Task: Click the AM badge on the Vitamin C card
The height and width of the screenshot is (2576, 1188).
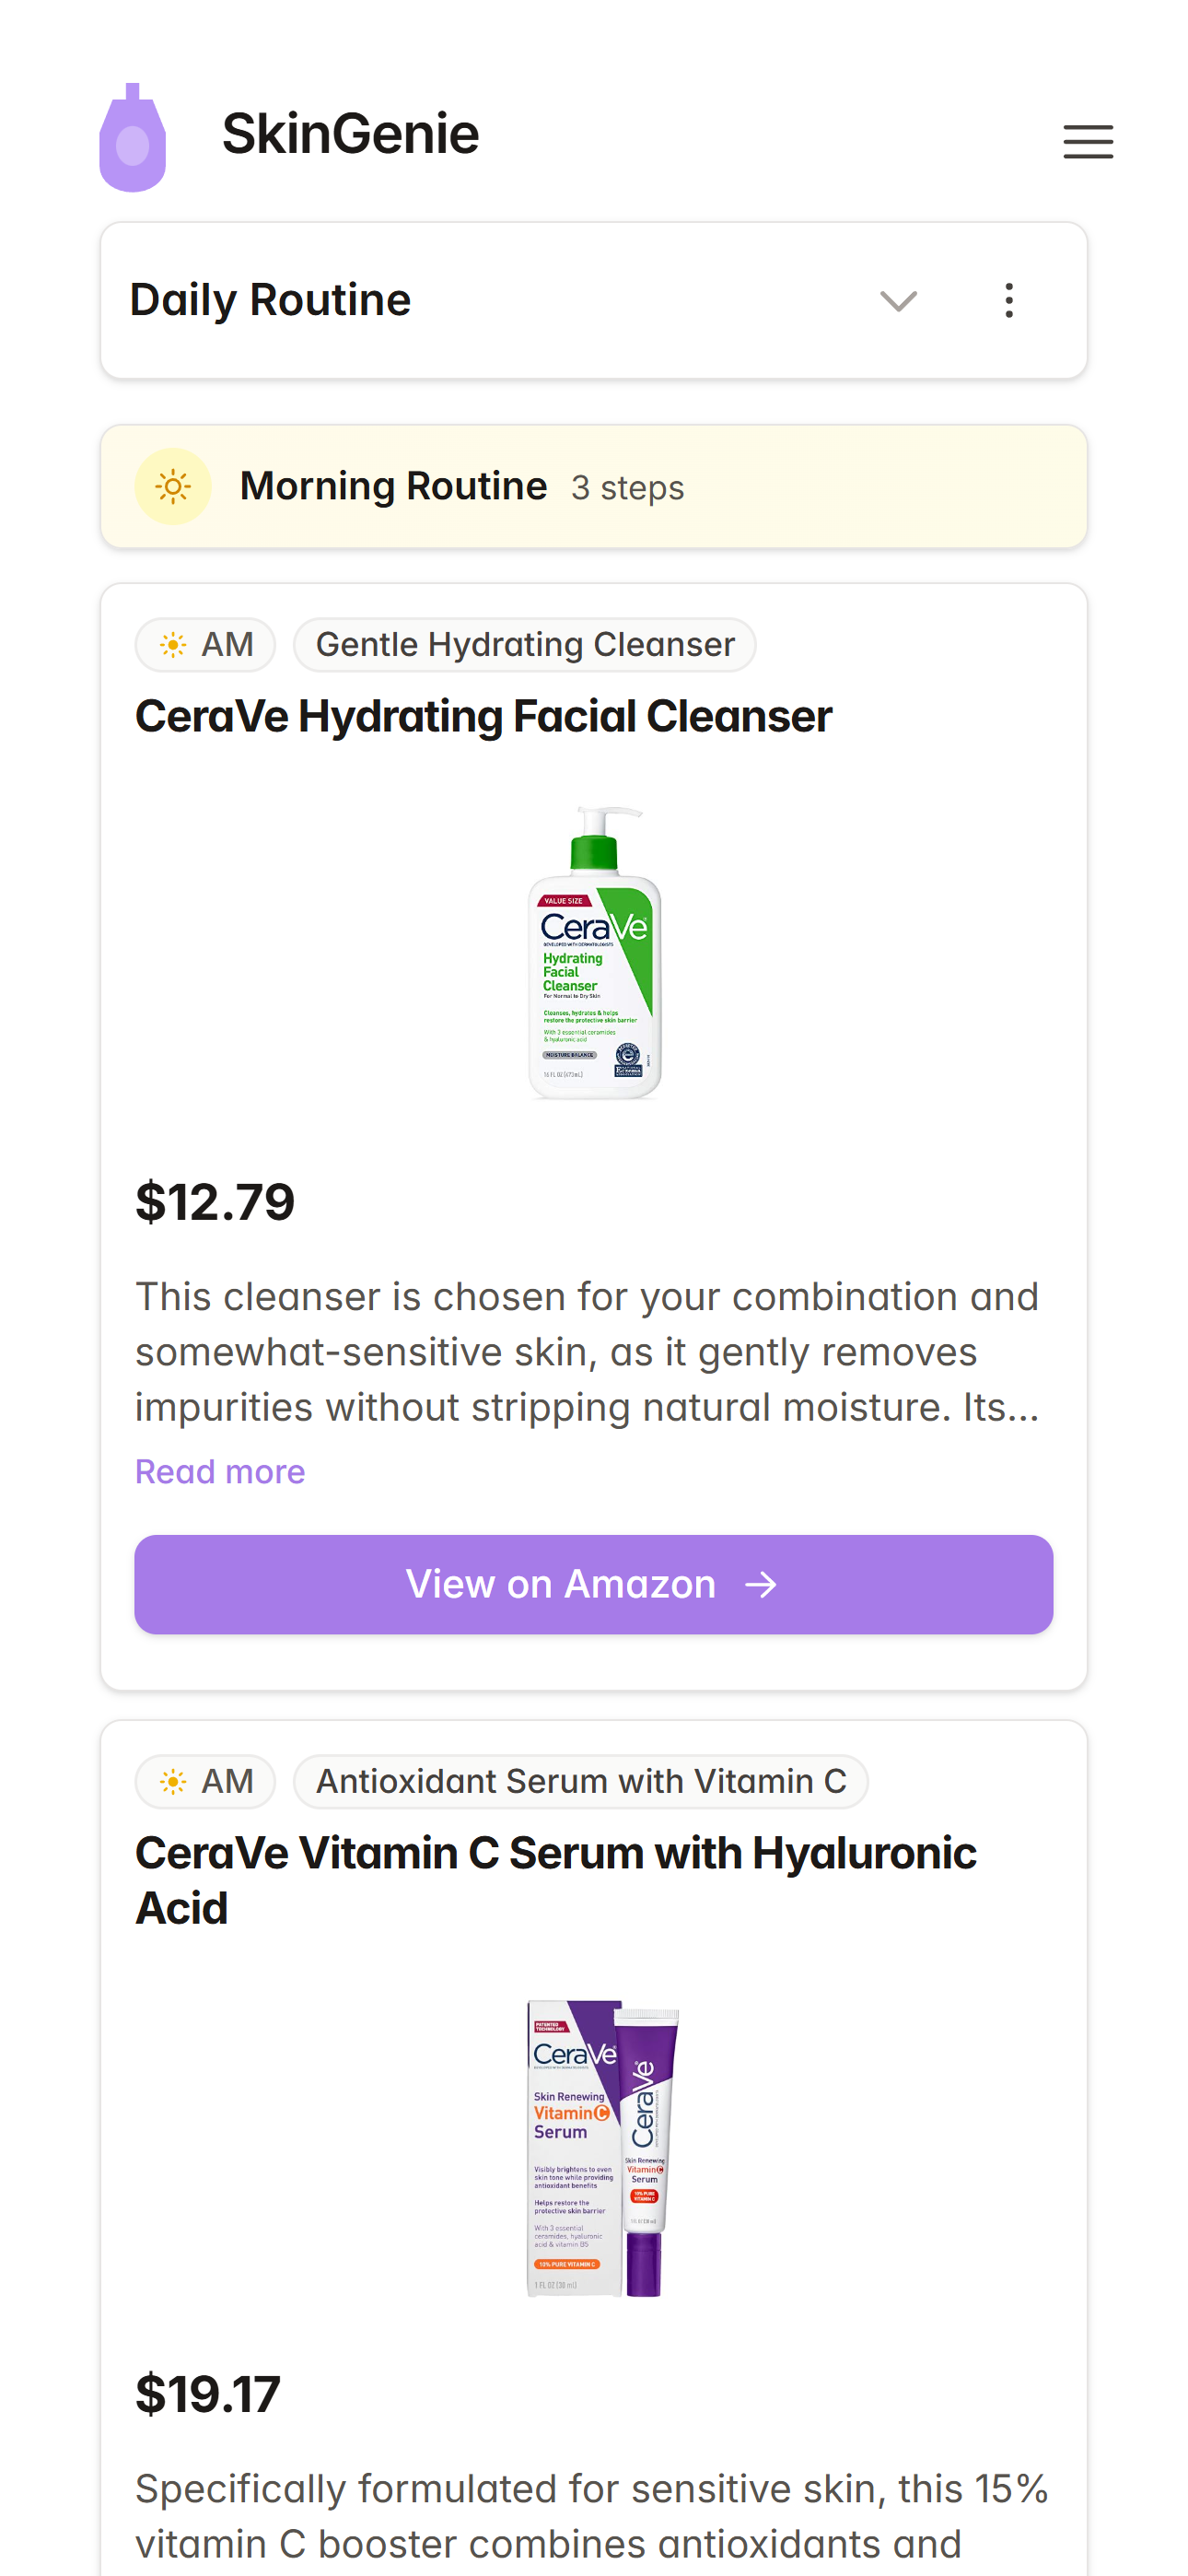Action: pos(205,1781)
